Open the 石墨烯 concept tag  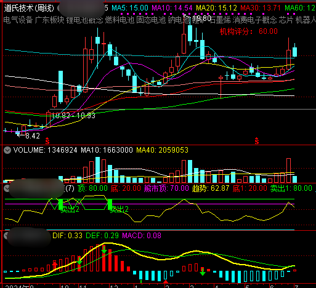(x=221, y=20)
